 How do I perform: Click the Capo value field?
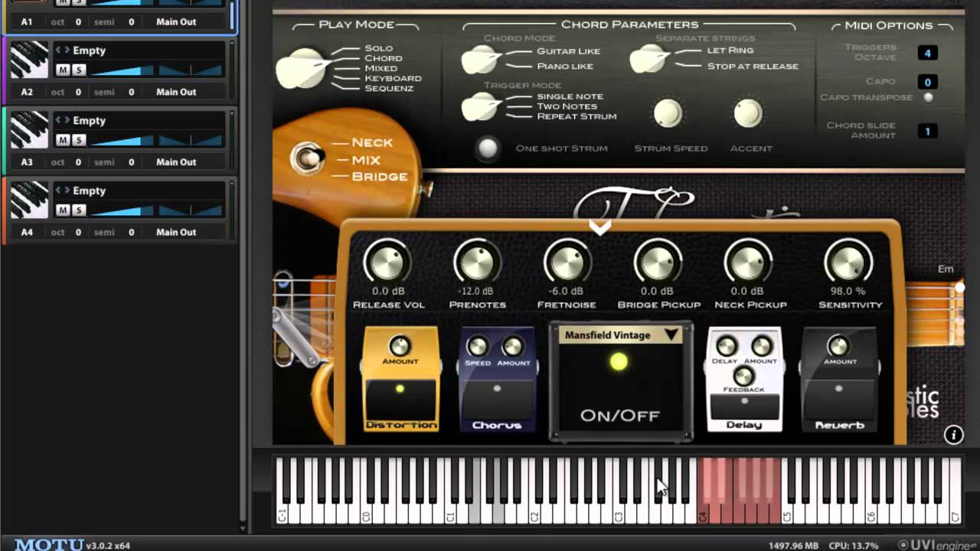927,82
